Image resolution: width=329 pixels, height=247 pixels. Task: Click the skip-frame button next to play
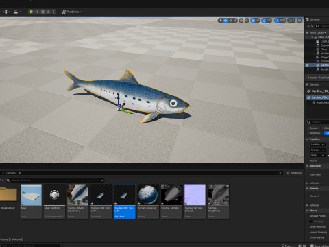pos(37,12)
